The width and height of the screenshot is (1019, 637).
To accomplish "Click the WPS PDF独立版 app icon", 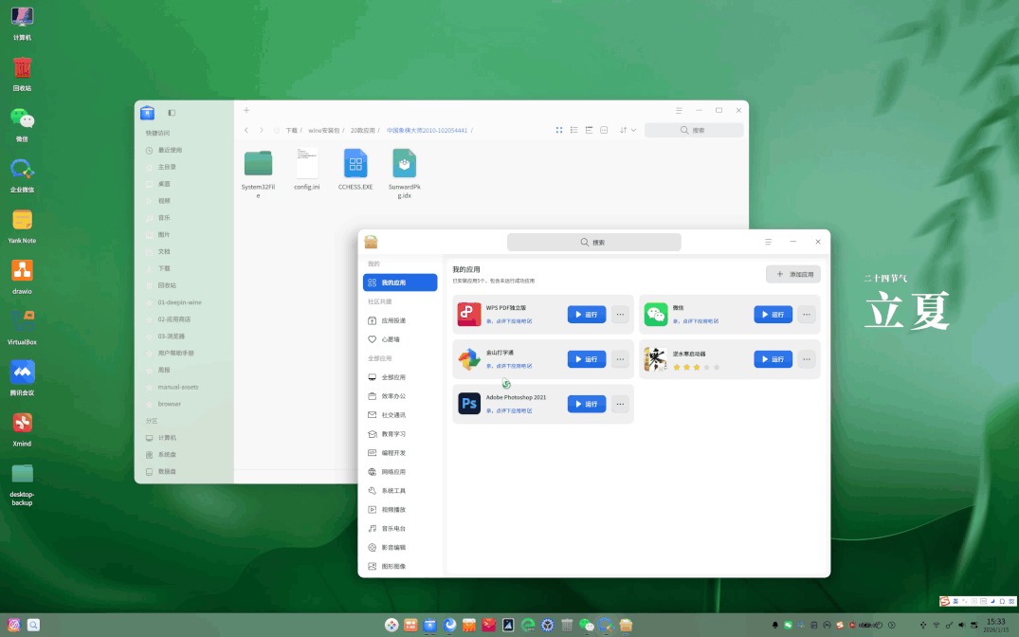I will click(469, 315).
